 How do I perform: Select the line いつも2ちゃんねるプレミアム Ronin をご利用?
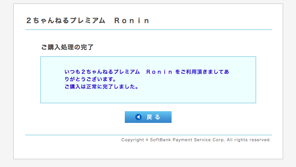147,72
